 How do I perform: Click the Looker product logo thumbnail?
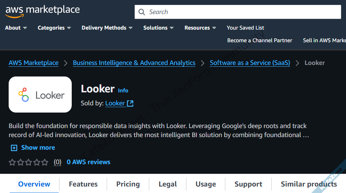[x=40, y=95]
